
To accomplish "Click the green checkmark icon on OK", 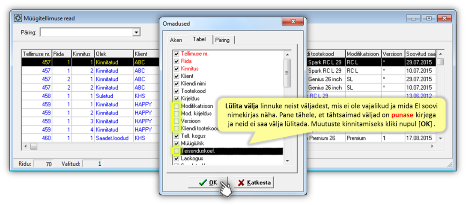I will (203, 183).
